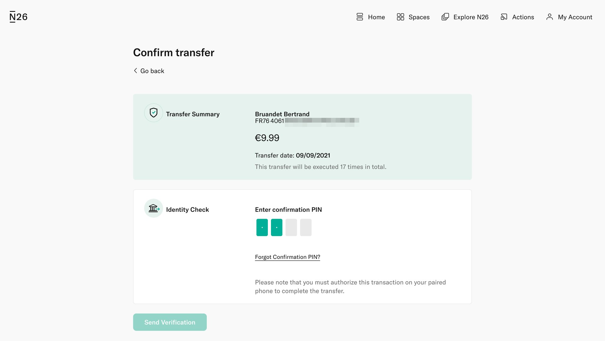Select the first filled PIN digit box
This screenshot has width=605, height=341.
pos(262,227)
